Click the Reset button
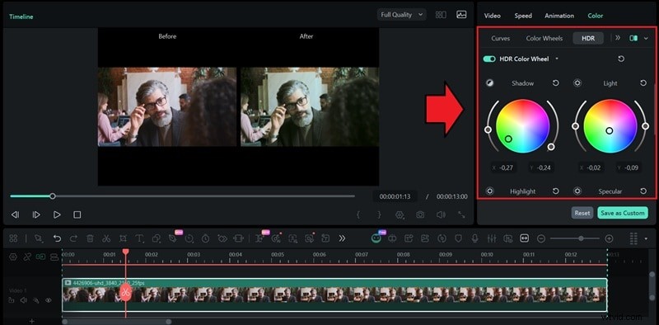The image size is (659, 325). (x=582, y=213)
